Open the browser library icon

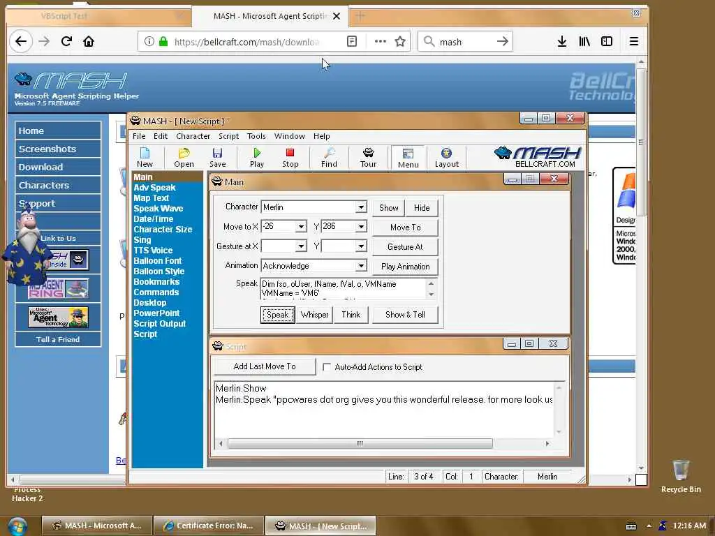(584, 41)
